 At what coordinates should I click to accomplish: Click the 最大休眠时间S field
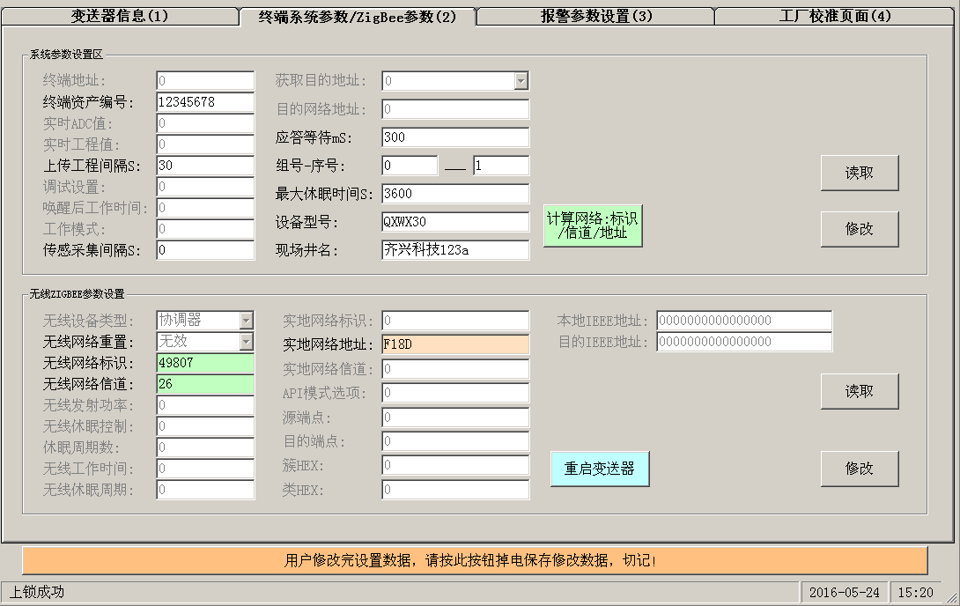point(454,194)
